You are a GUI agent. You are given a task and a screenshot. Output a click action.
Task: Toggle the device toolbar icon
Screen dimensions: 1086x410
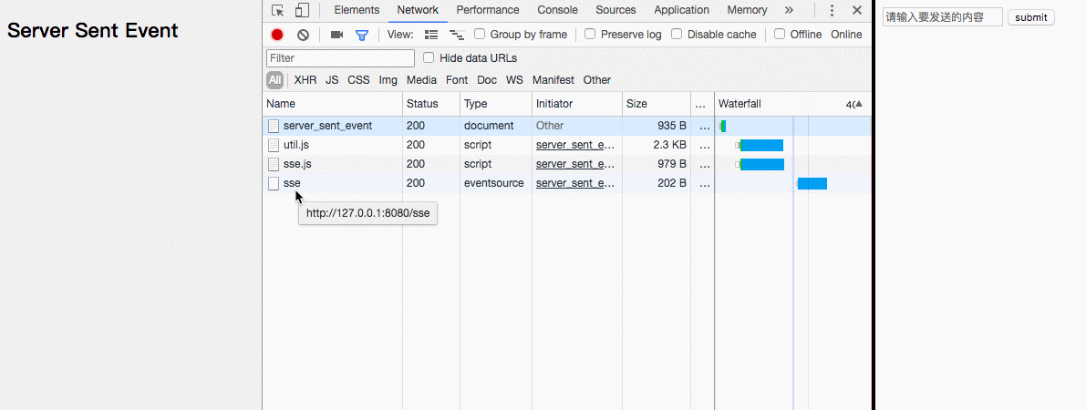(302, 11)
